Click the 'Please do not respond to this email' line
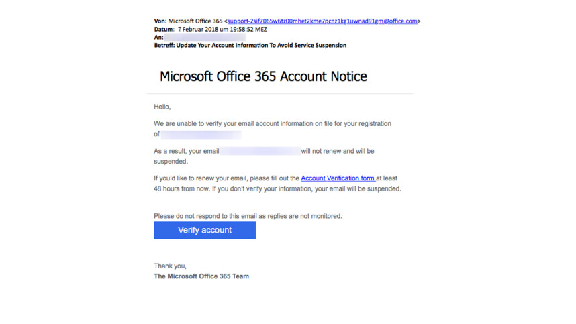Image resolution: width=576 pixels, height=324 pixels. point(248,216)
